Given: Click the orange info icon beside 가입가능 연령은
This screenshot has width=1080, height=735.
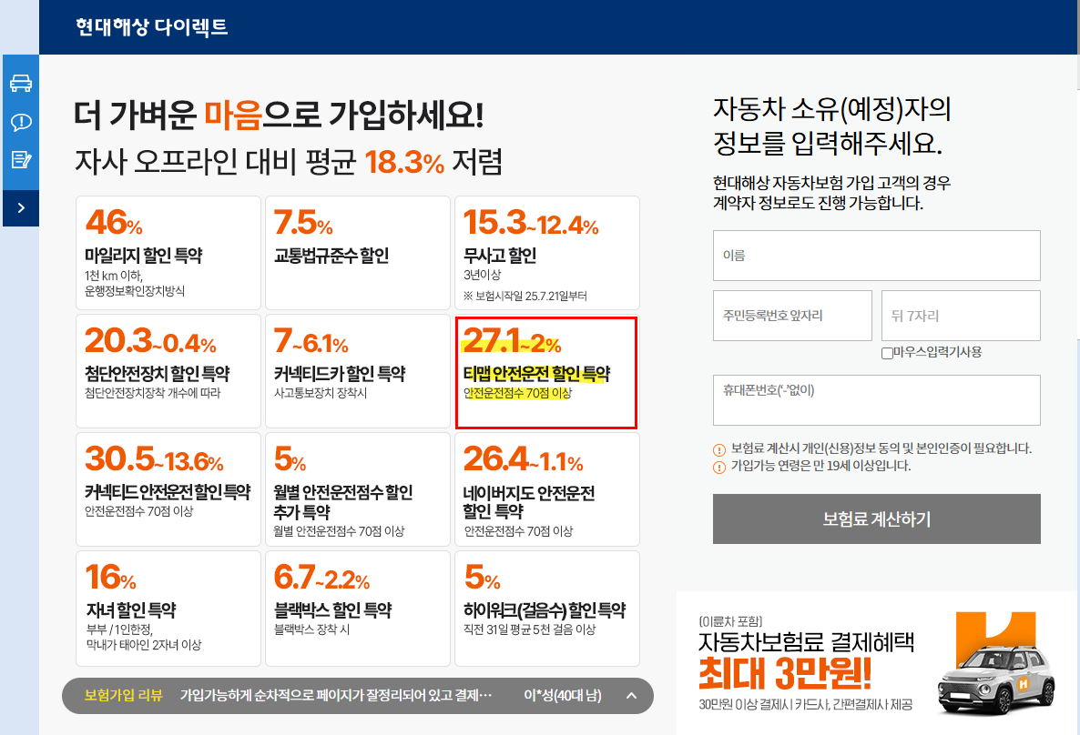Looking at the screenshot, I should tap(719, 468).
